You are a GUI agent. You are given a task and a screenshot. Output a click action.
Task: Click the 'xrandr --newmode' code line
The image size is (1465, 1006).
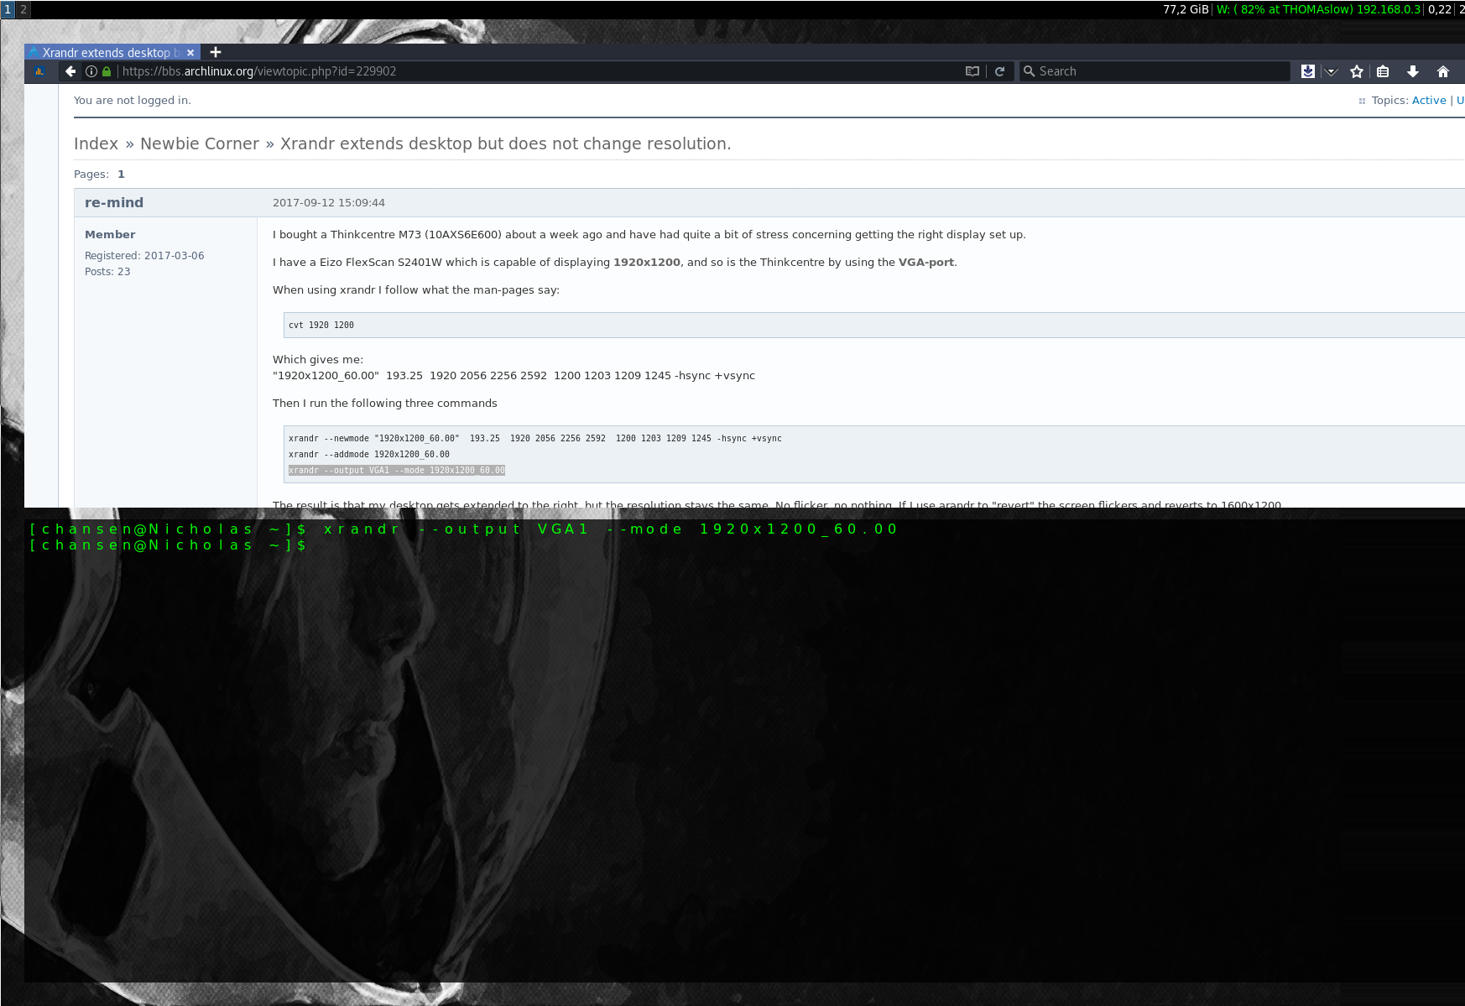pyautogui.click(x=535, y=438)
